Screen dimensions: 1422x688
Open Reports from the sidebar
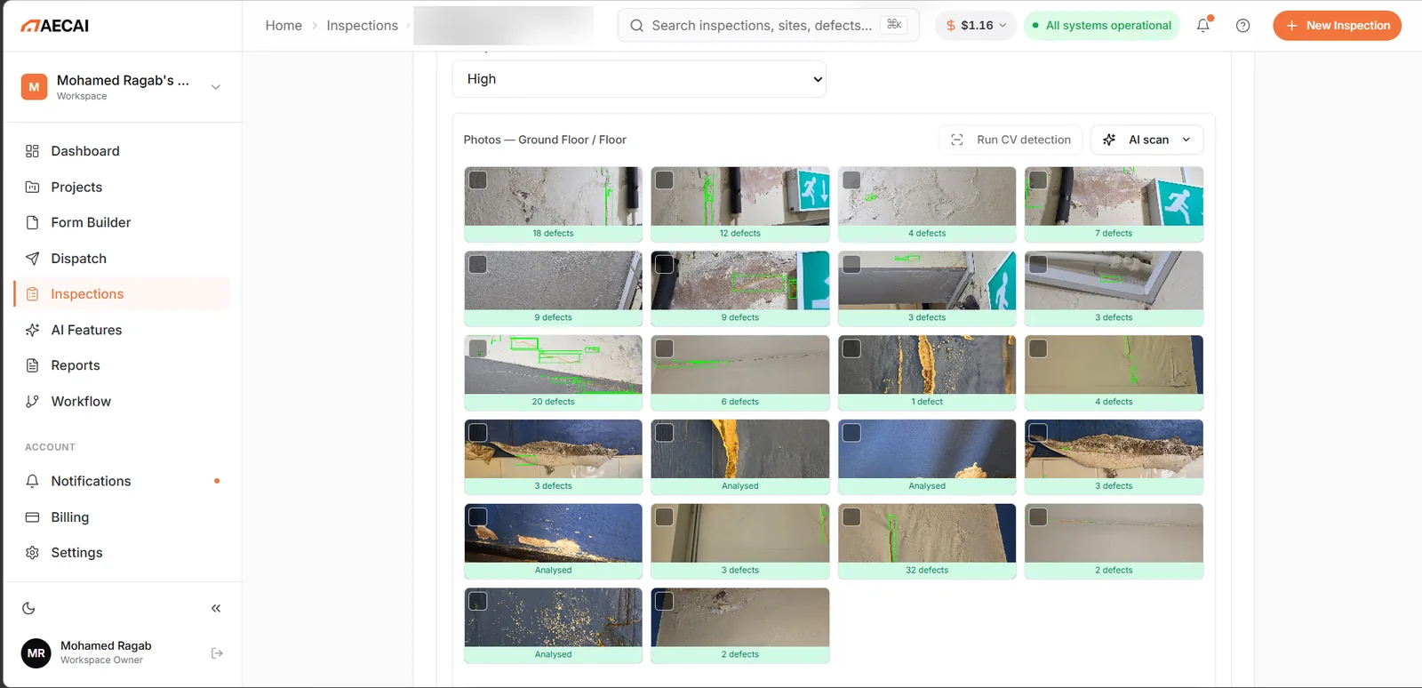point(122,365)
